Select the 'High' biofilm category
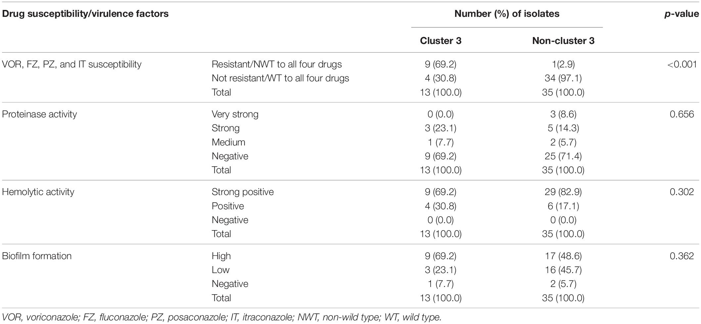The height and width of the screenshot is (324, 701). pos(221,256)
